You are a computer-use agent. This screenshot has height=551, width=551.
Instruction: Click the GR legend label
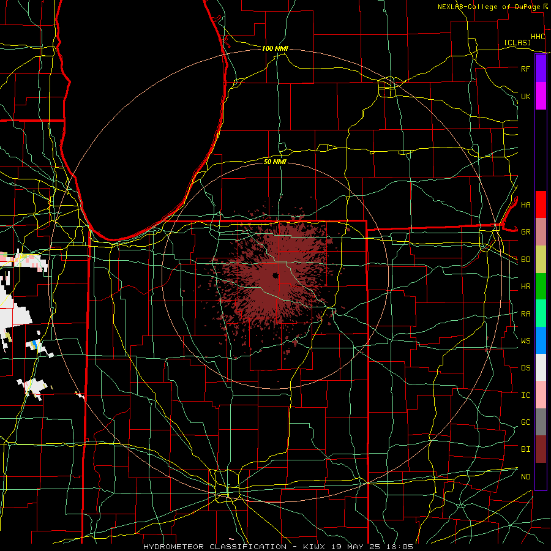[525, 232]
